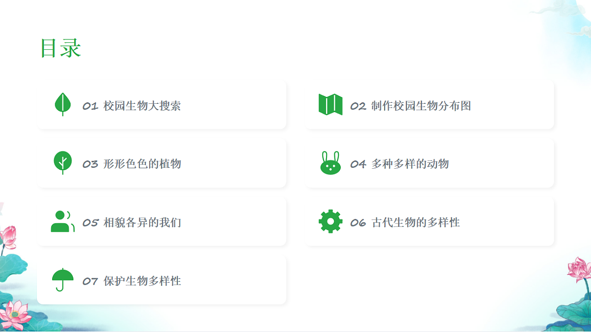Click the gear icon beside 古代生物的多样性
Image resolution: width=591 pixels, height=332 pixels.
coord(330,221)
